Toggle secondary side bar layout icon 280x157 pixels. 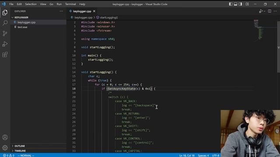[240, 4]
